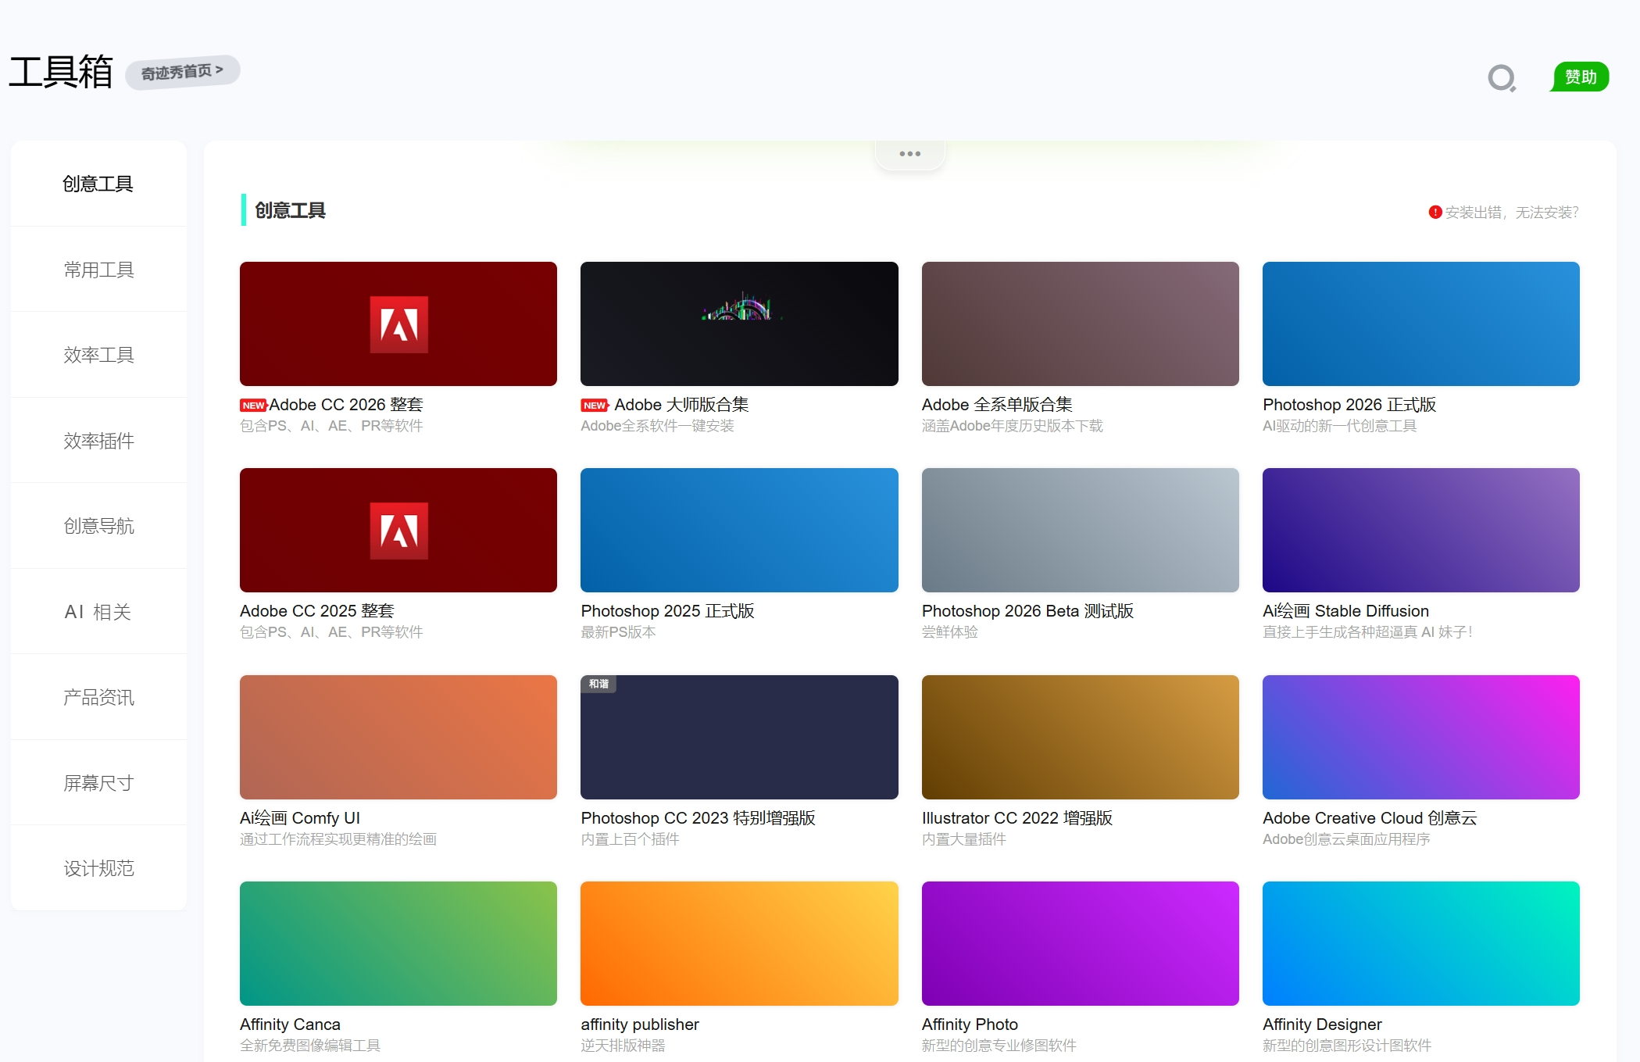Open the AI 相关 sidebar category

pyautogui.click(x=98, y=612)
